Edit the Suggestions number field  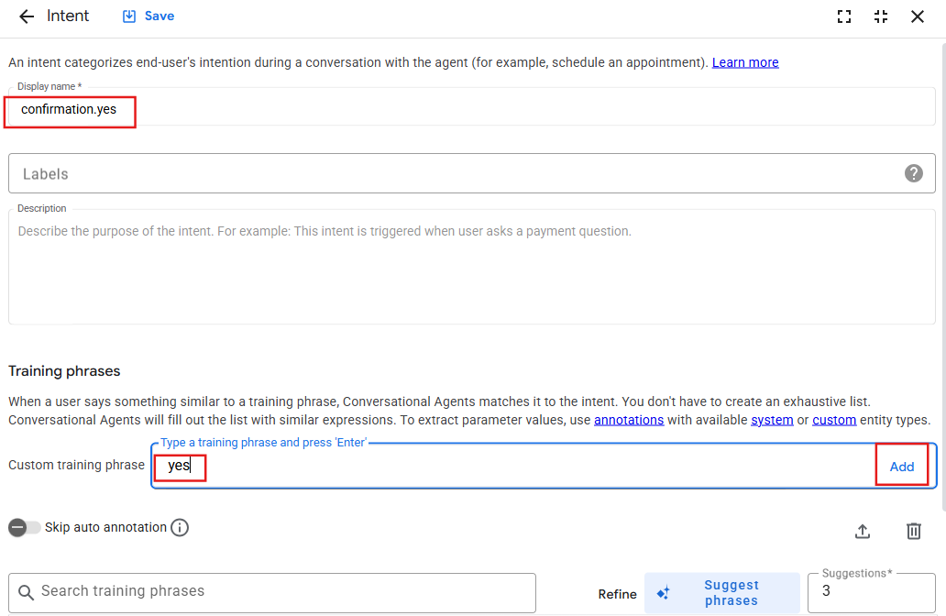tap(871, 592)
